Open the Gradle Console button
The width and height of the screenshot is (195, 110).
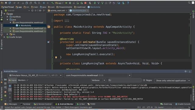183,104
